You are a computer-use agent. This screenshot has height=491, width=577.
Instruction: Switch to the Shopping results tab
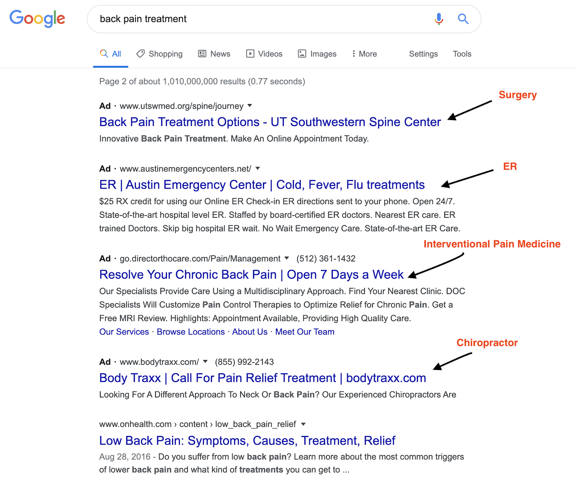(159, 54)
